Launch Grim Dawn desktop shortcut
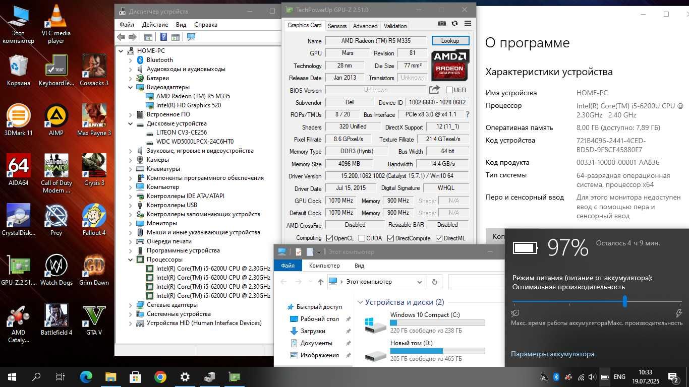This screenshot has width=689, height=387. pos(94,270)
